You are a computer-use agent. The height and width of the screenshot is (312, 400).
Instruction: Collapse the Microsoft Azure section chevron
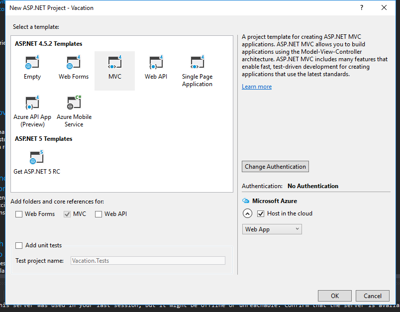click(x=247, y=213)
